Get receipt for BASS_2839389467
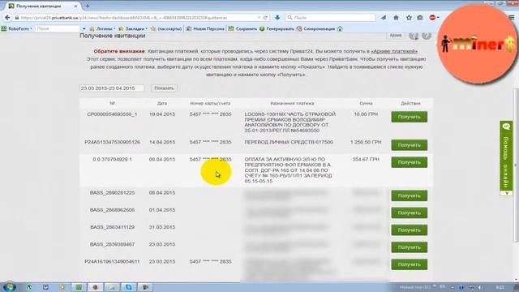This screenshot has height=292, width=519. tap(409, 247)
